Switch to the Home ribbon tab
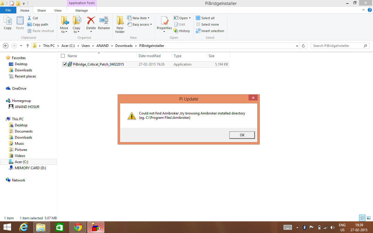Image resolution: width=373 pixels, height=233 pixels. 25,10
